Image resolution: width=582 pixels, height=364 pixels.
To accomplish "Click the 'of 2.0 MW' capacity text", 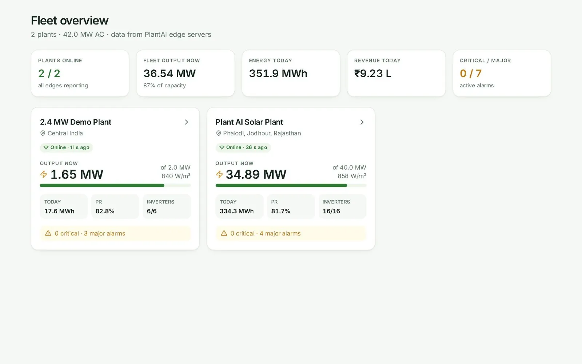I will [175, 167].
